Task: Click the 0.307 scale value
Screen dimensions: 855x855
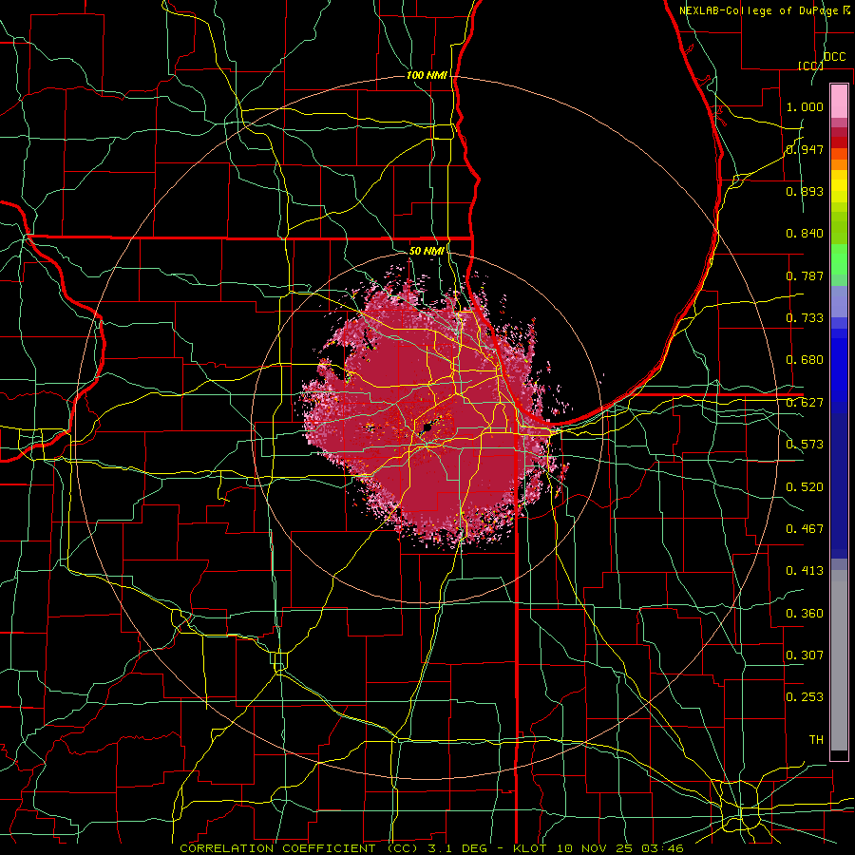Action: coord(805,655)
